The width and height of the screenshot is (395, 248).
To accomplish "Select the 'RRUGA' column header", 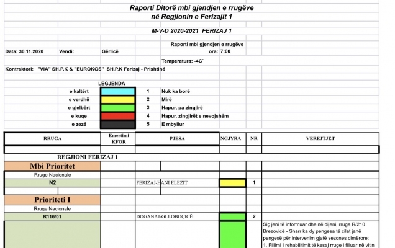I will click(x=52, y=139).
